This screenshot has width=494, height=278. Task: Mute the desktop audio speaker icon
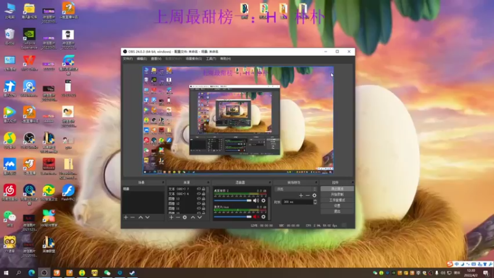(x=256, y=201)
